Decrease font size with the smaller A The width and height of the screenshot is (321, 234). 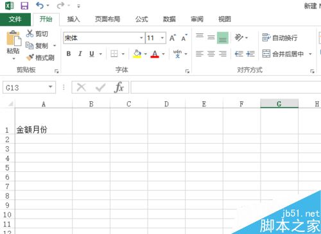(x=184, y=38)
